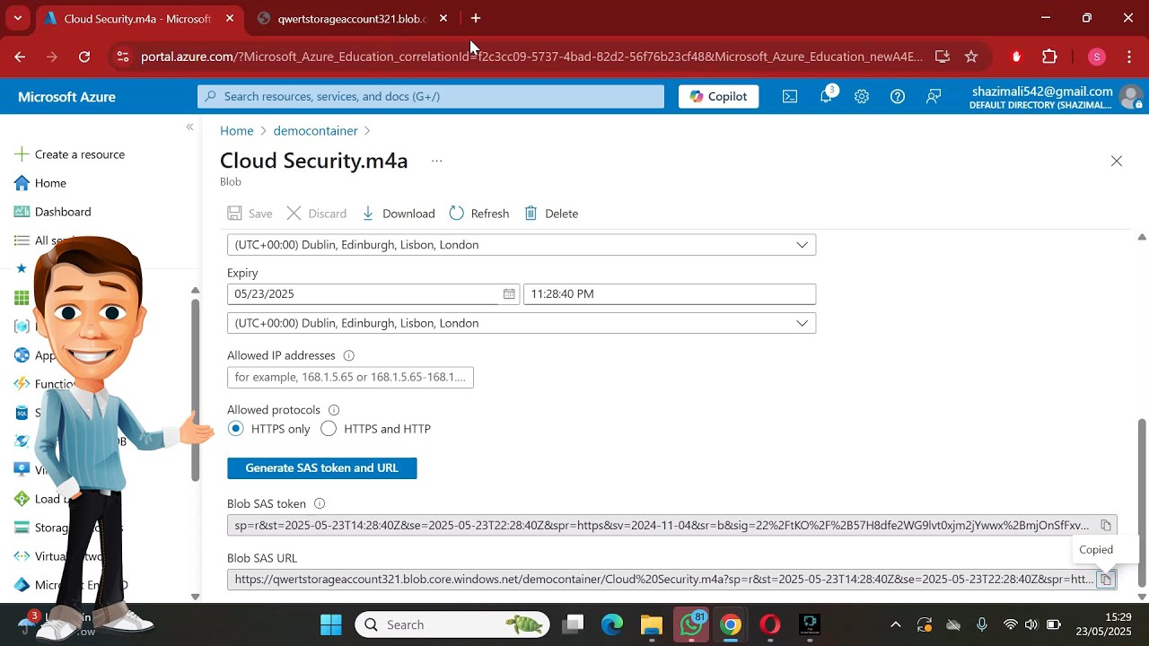The width and height of the screenshot is (1149, 646).
Task: Open the Microsoft Entra ID sidebar icon
Action: 22,585
